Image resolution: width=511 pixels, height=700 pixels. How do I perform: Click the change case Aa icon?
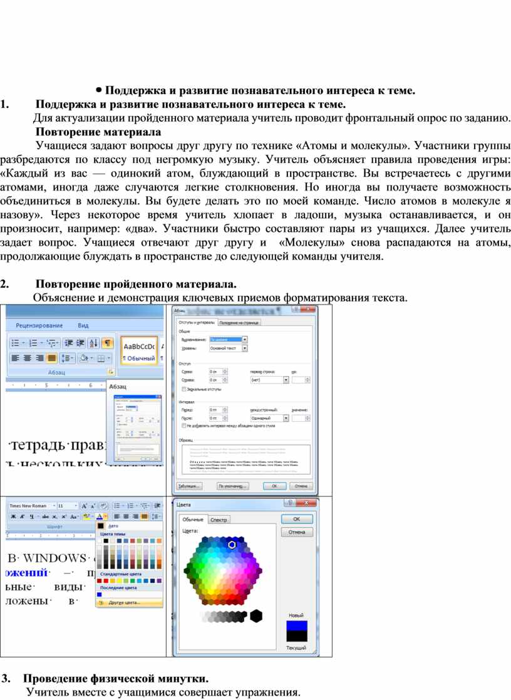pyautogui.click(x=75, y=516)
